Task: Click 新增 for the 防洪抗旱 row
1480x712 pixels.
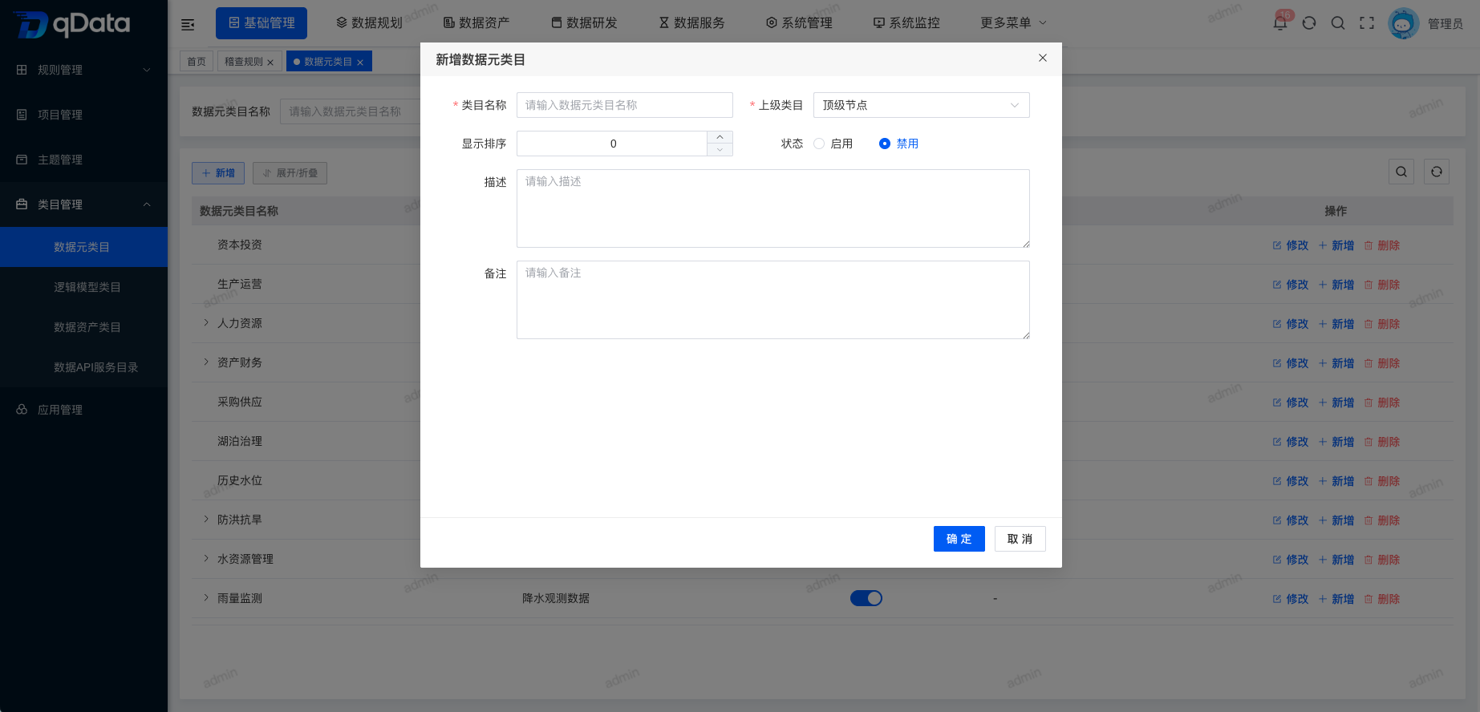Action: coord(1336,520)
